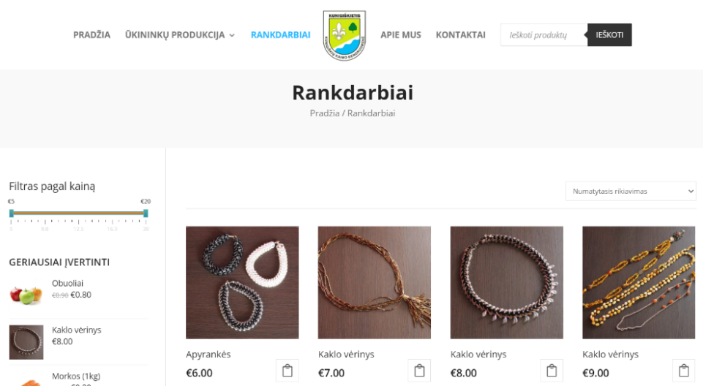Viewport: 703px width, 386px height.
Task: Open Ūkininkų produkcija submenu chevron
Action: pos(232,35)
